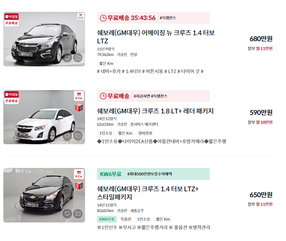Click description ◆1인소유◆타이어2EA신품
Image resolution: width=286 pixels, height=241 pixels.
click(162, 141)
